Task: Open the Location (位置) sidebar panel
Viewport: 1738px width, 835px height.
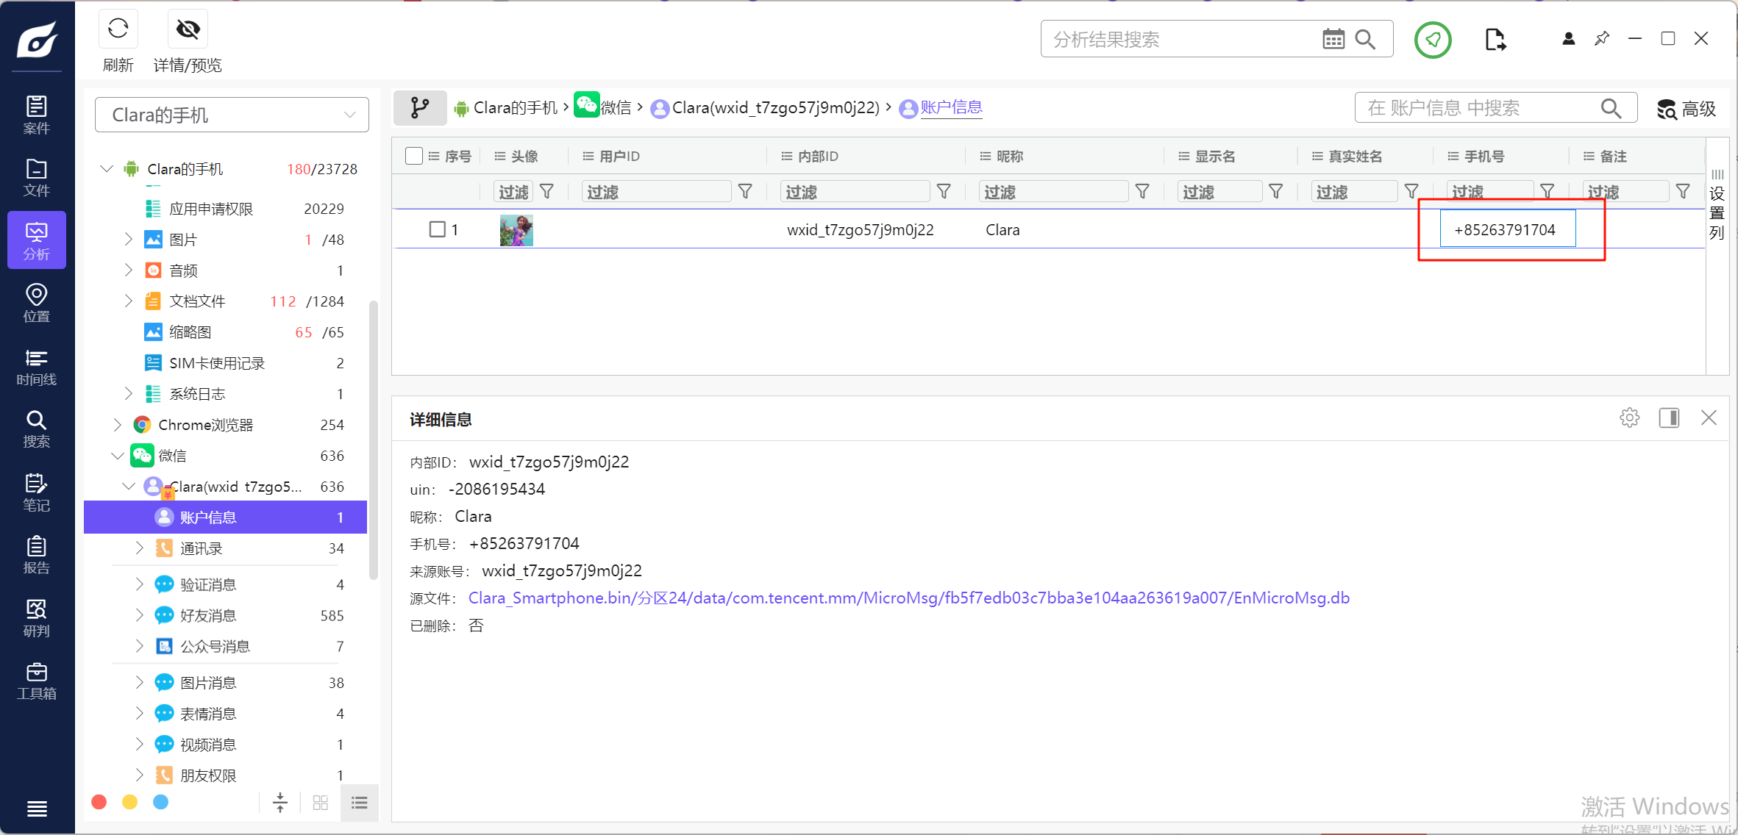Action: click(36, 303)
